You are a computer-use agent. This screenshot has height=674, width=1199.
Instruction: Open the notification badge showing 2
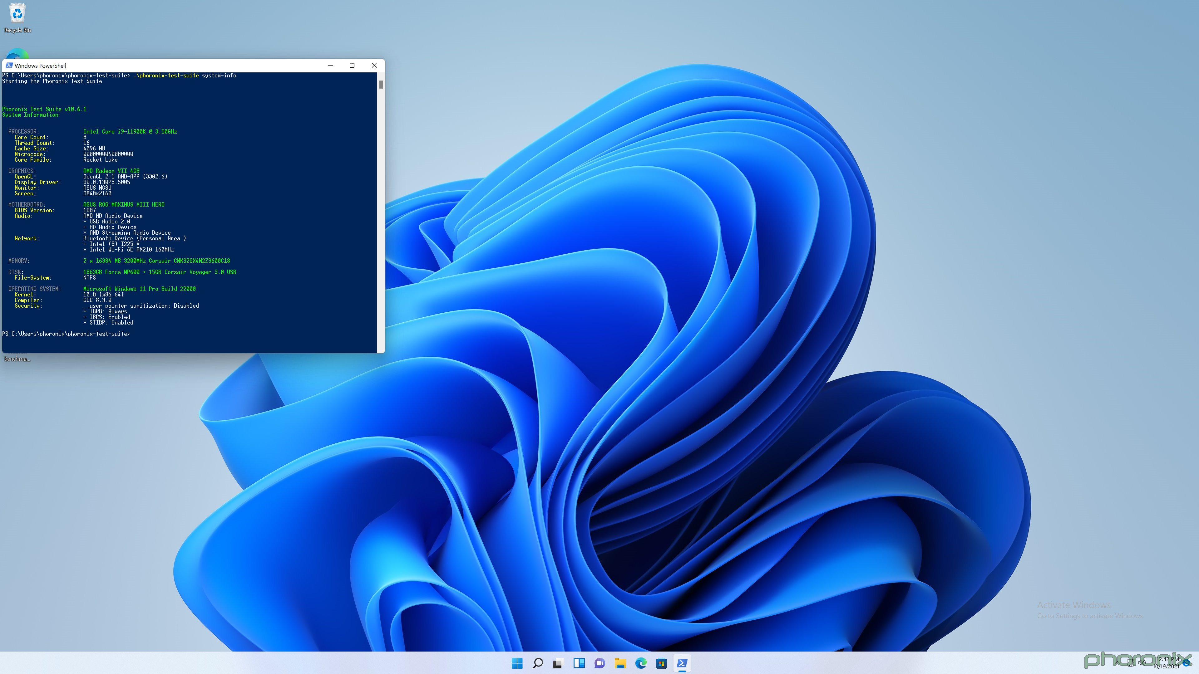click(x=1187, y=663)
